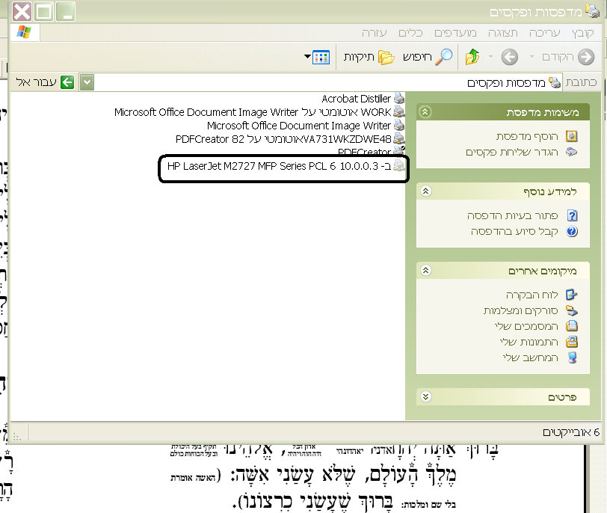The image size is (607, 513).
Task: Click the Add Printer (הוסף מדפסת) link
Action: 527,136
